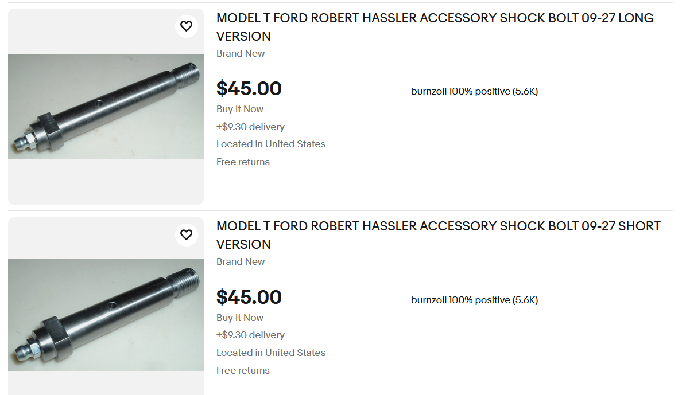This screenshot has height=395, width=690.
Task: Open the Shock Bolt 09-27 LONG VERSION title
Action: click(x=435, y=27)
